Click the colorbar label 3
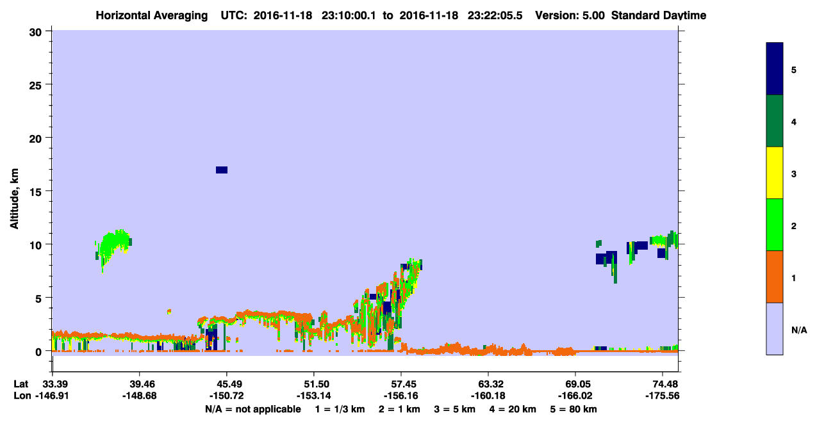Viewport: 833px width, 427px height. [794, 174]
